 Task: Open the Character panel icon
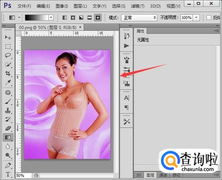click(x=126, y=98)
